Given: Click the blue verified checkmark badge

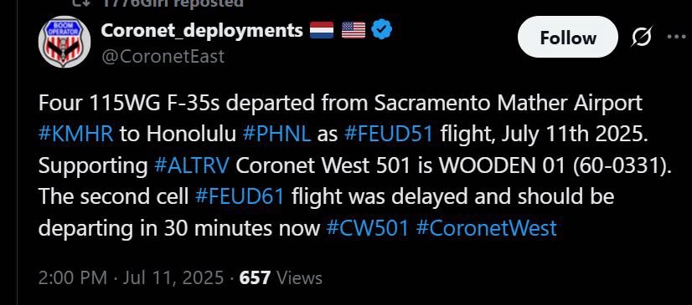Looking at the screenshot, I should (x=381, y=30).
